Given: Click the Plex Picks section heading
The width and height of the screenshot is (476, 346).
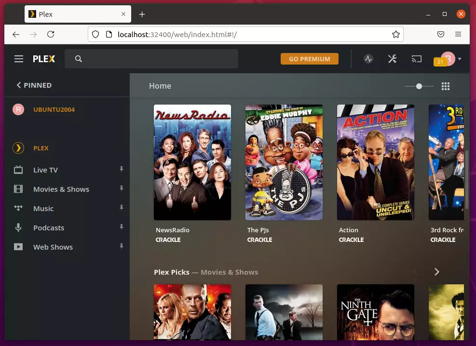Looking at the screenshot, I should pos(172,272).
